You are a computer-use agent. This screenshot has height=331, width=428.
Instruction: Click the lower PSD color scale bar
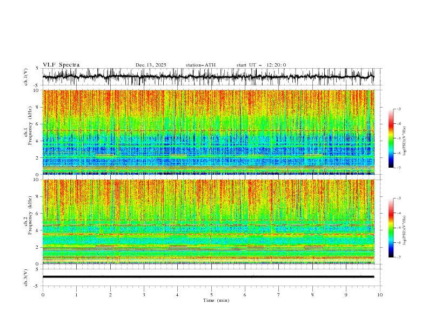pos(391,228)
